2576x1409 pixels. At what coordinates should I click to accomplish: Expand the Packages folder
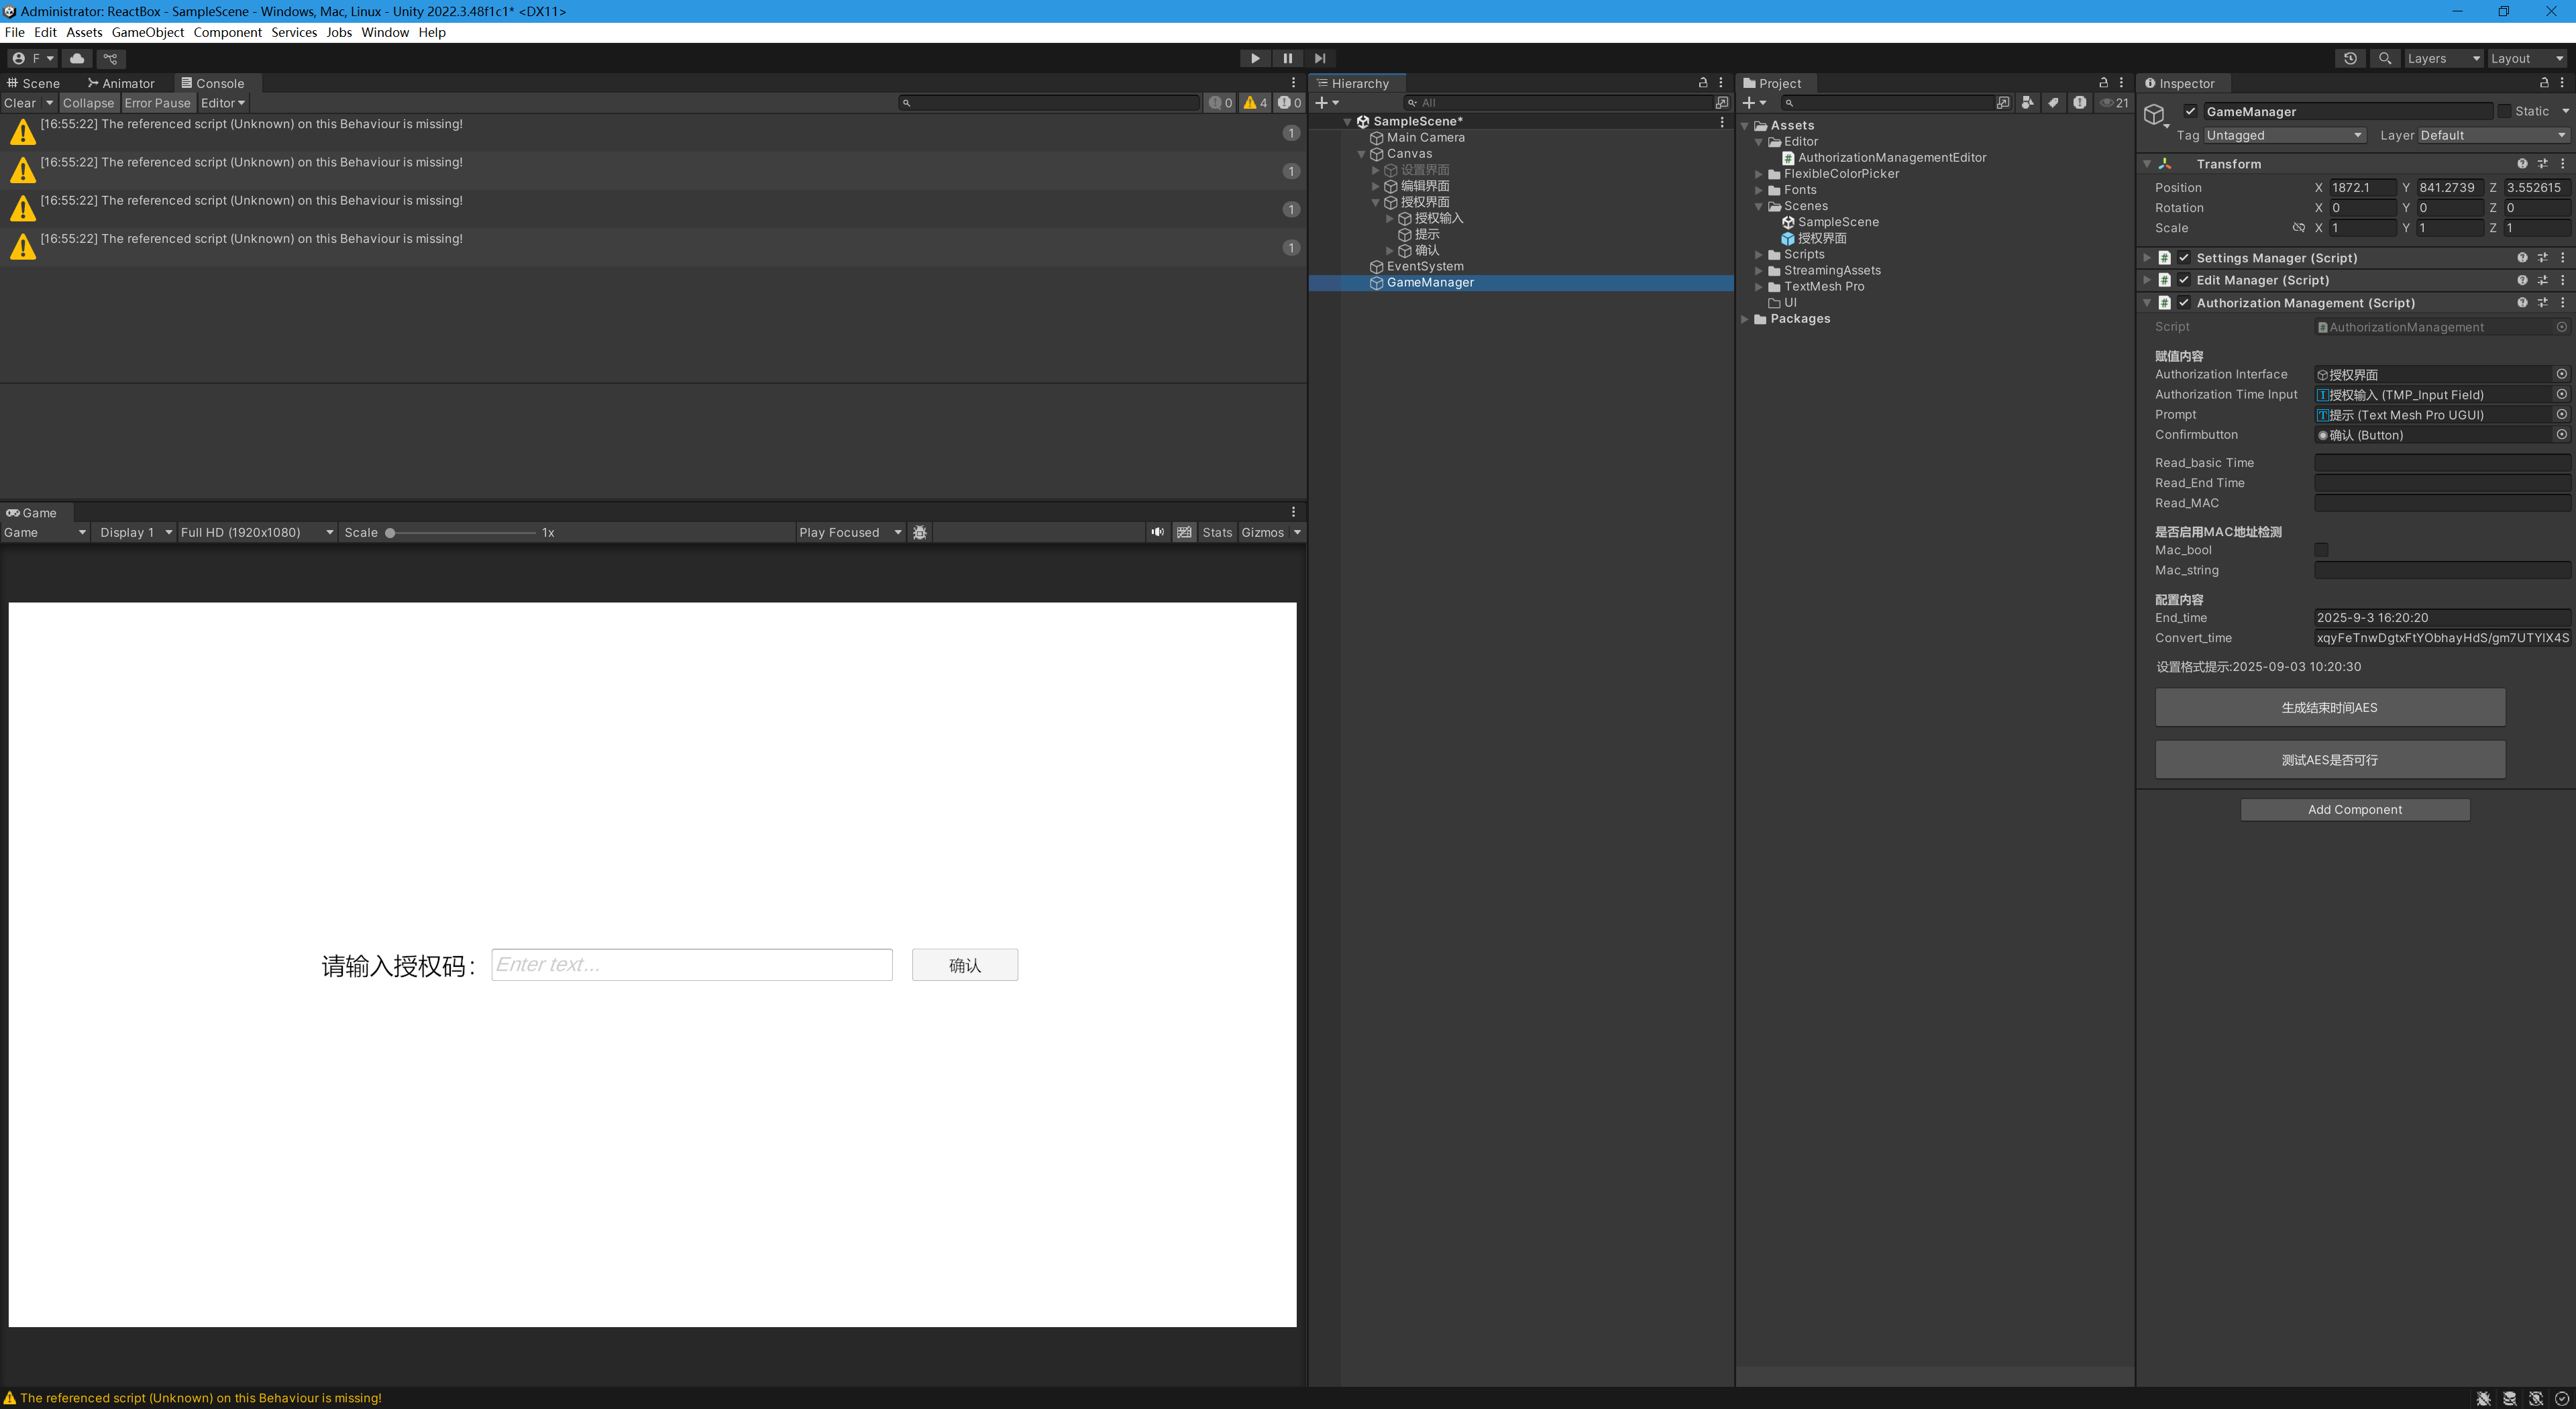pyautogui.click(x=1745, y=319)
